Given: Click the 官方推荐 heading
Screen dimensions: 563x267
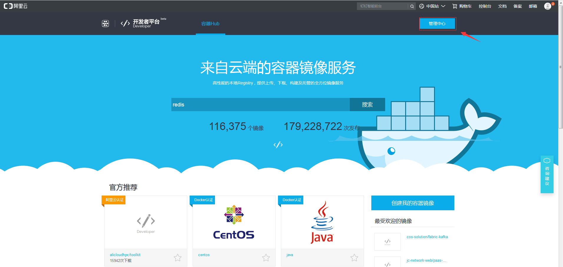Looking at the screenshot, I should click(x=123, y=187).
